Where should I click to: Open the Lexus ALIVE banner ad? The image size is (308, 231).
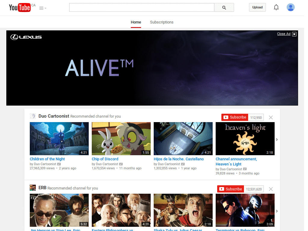pos(152,68)
